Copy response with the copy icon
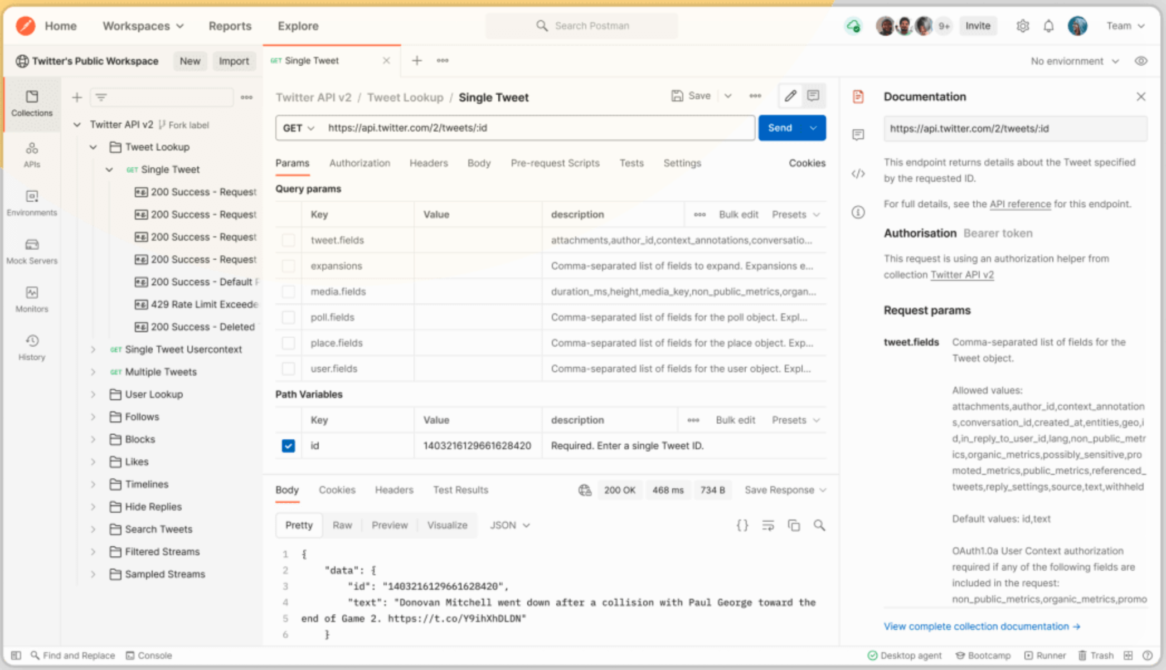This screenshot has width=1166, height=670. (x=794, y=525)
